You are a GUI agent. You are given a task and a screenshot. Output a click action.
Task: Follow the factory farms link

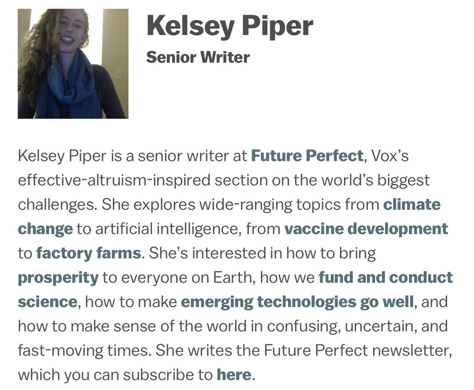(88, 253)
